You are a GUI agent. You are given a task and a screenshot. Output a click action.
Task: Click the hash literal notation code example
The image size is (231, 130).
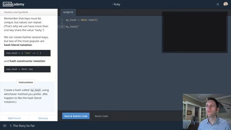coord(27,53)
